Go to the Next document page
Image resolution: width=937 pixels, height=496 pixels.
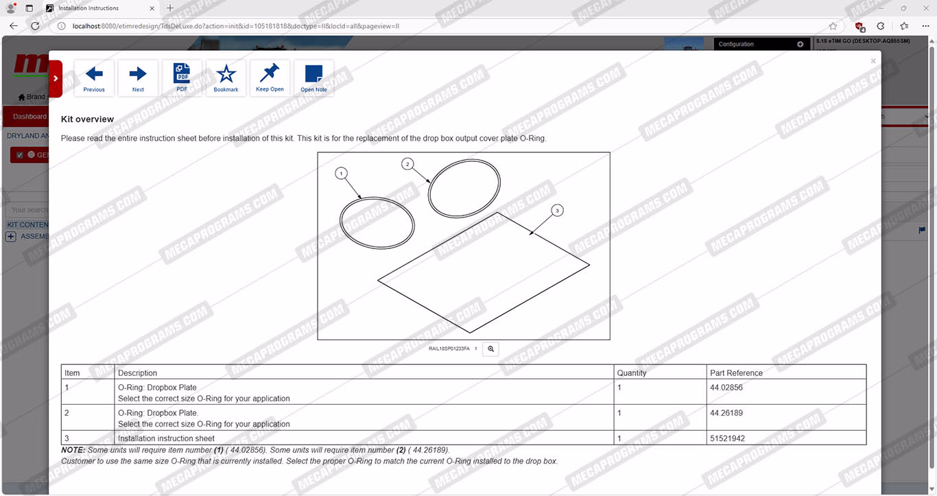click(138, 78)
